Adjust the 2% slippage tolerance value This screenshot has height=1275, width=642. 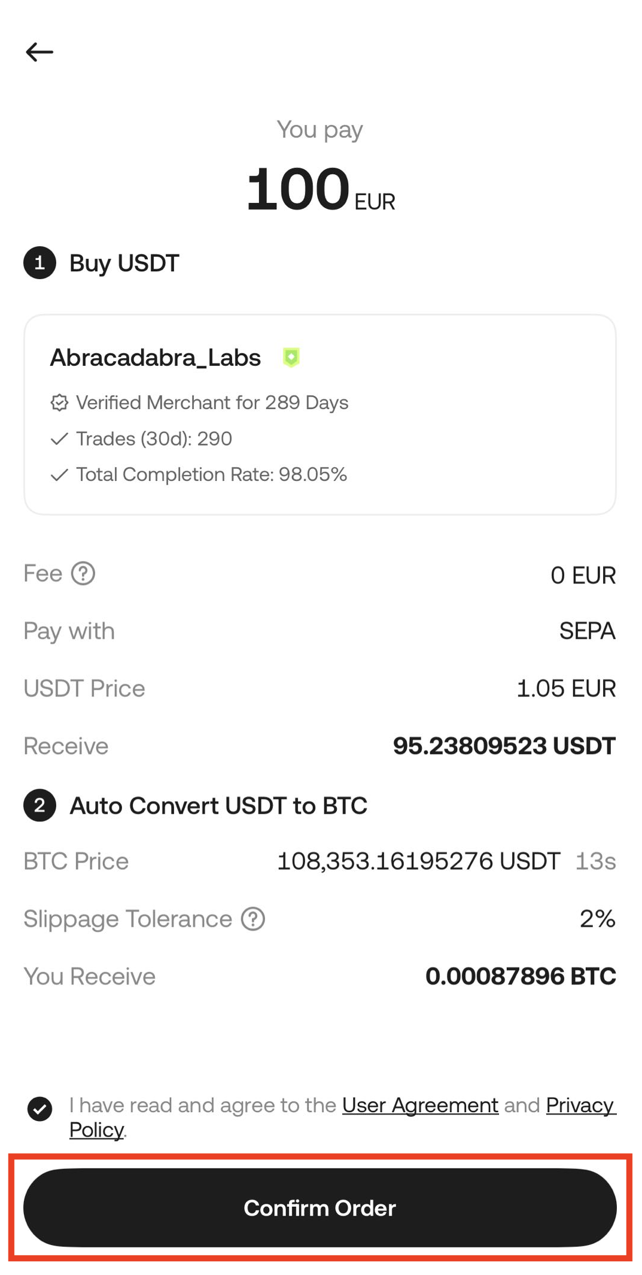[597, 919]
